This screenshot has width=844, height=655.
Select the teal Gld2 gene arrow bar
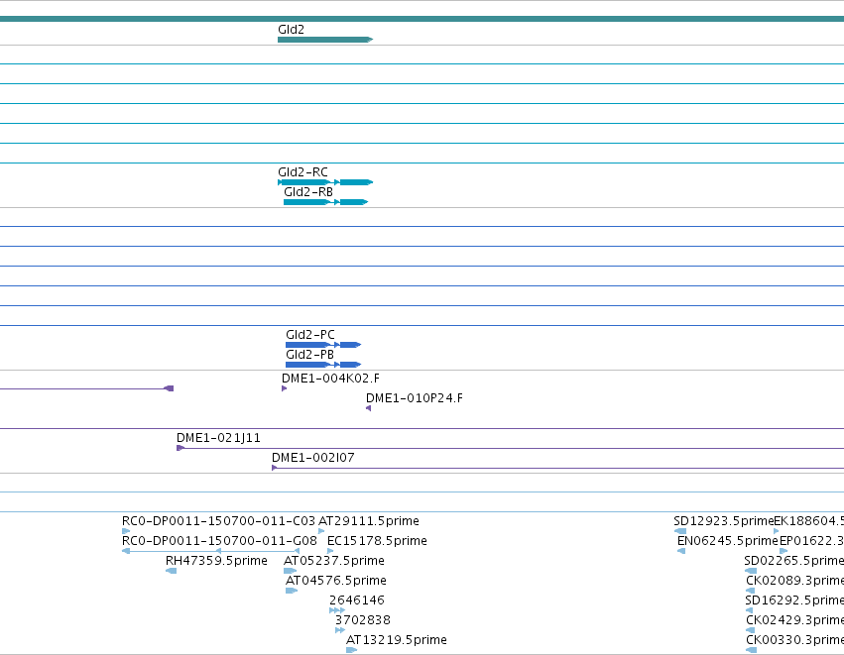click(x=325, y=40)
